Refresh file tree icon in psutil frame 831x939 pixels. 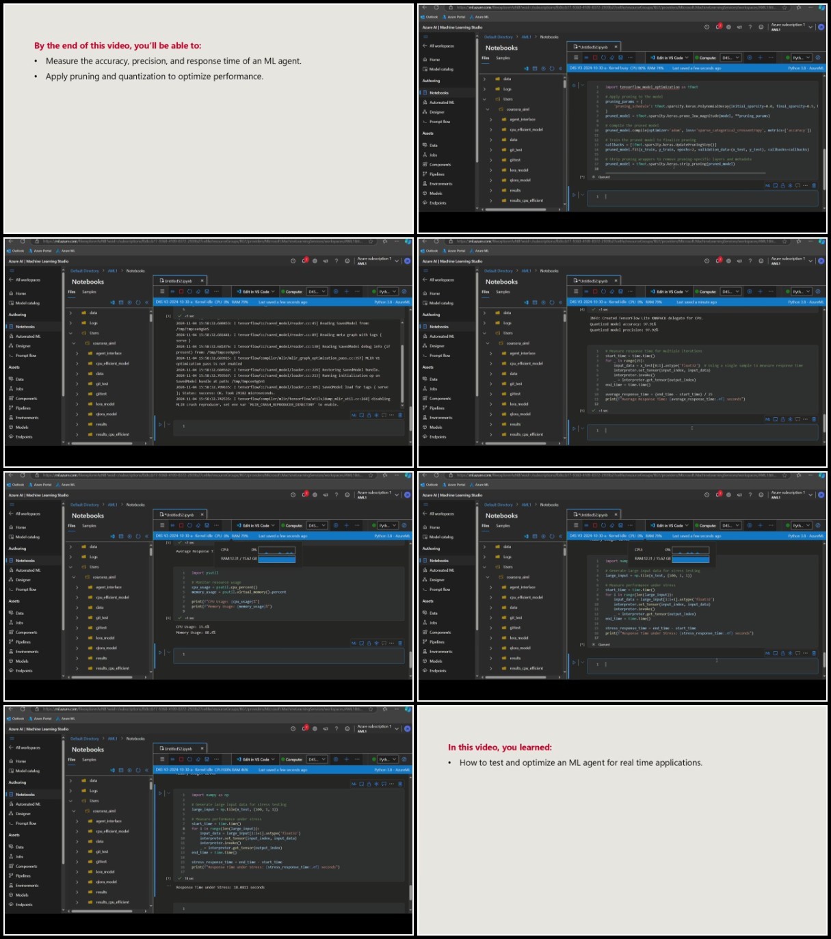click(x=138, y=536)
